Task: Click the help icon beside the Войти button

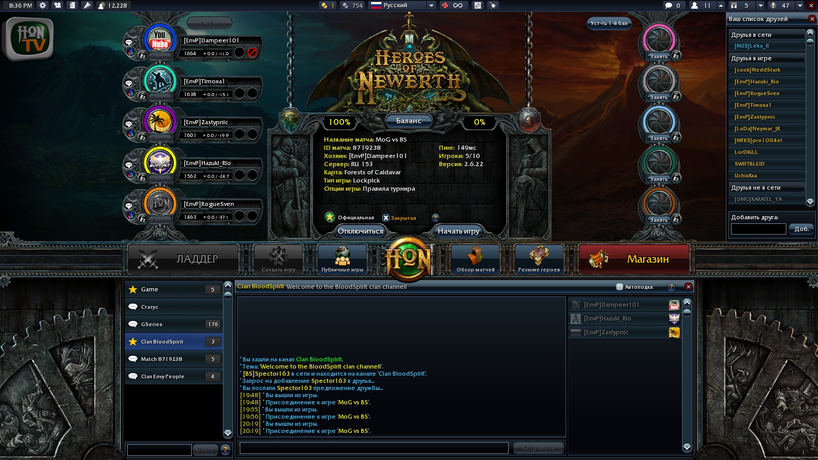Action: [x=225, y=449]
